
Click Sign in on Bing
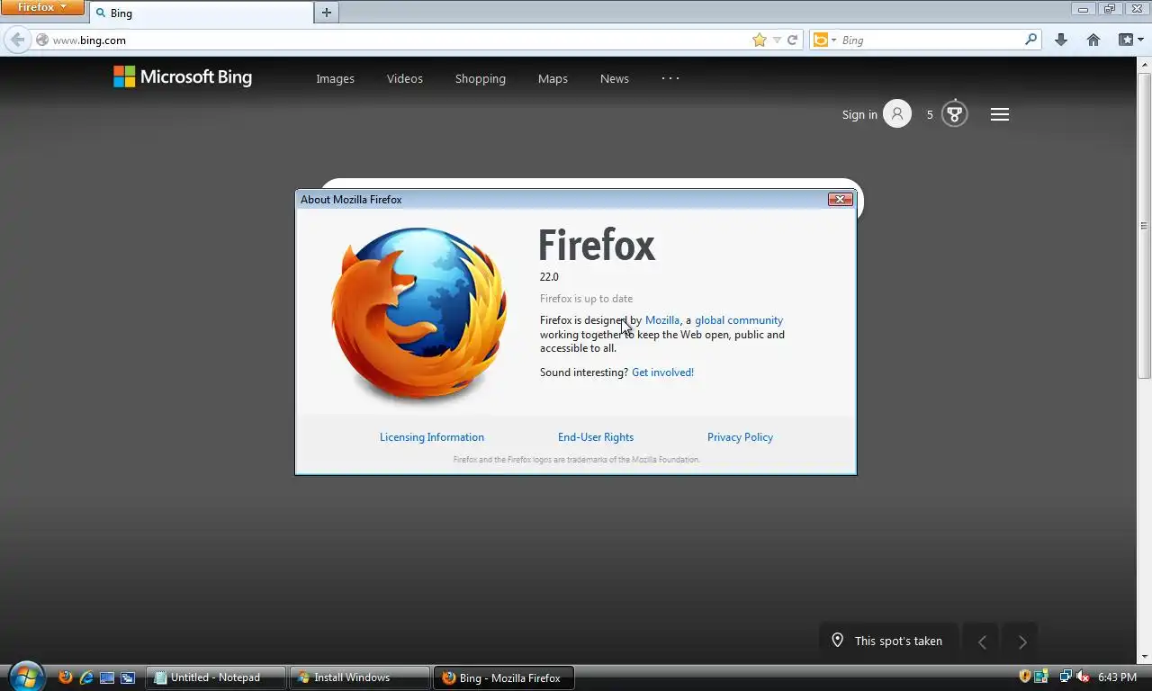click(859, 114)
